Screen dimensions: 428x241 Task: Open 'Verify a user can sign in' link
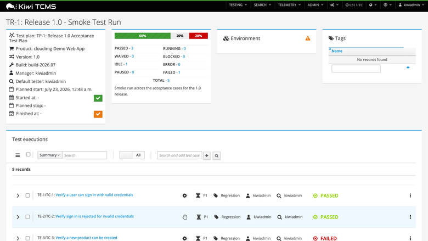click(94, 195)
